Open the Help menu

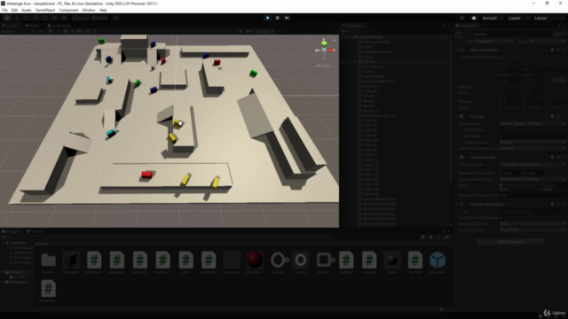click(103, 10)
